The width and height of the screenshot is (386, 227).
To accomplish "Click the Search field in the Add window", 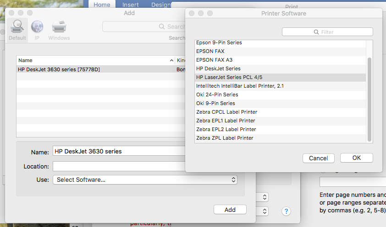I will [x=144, y=26].
